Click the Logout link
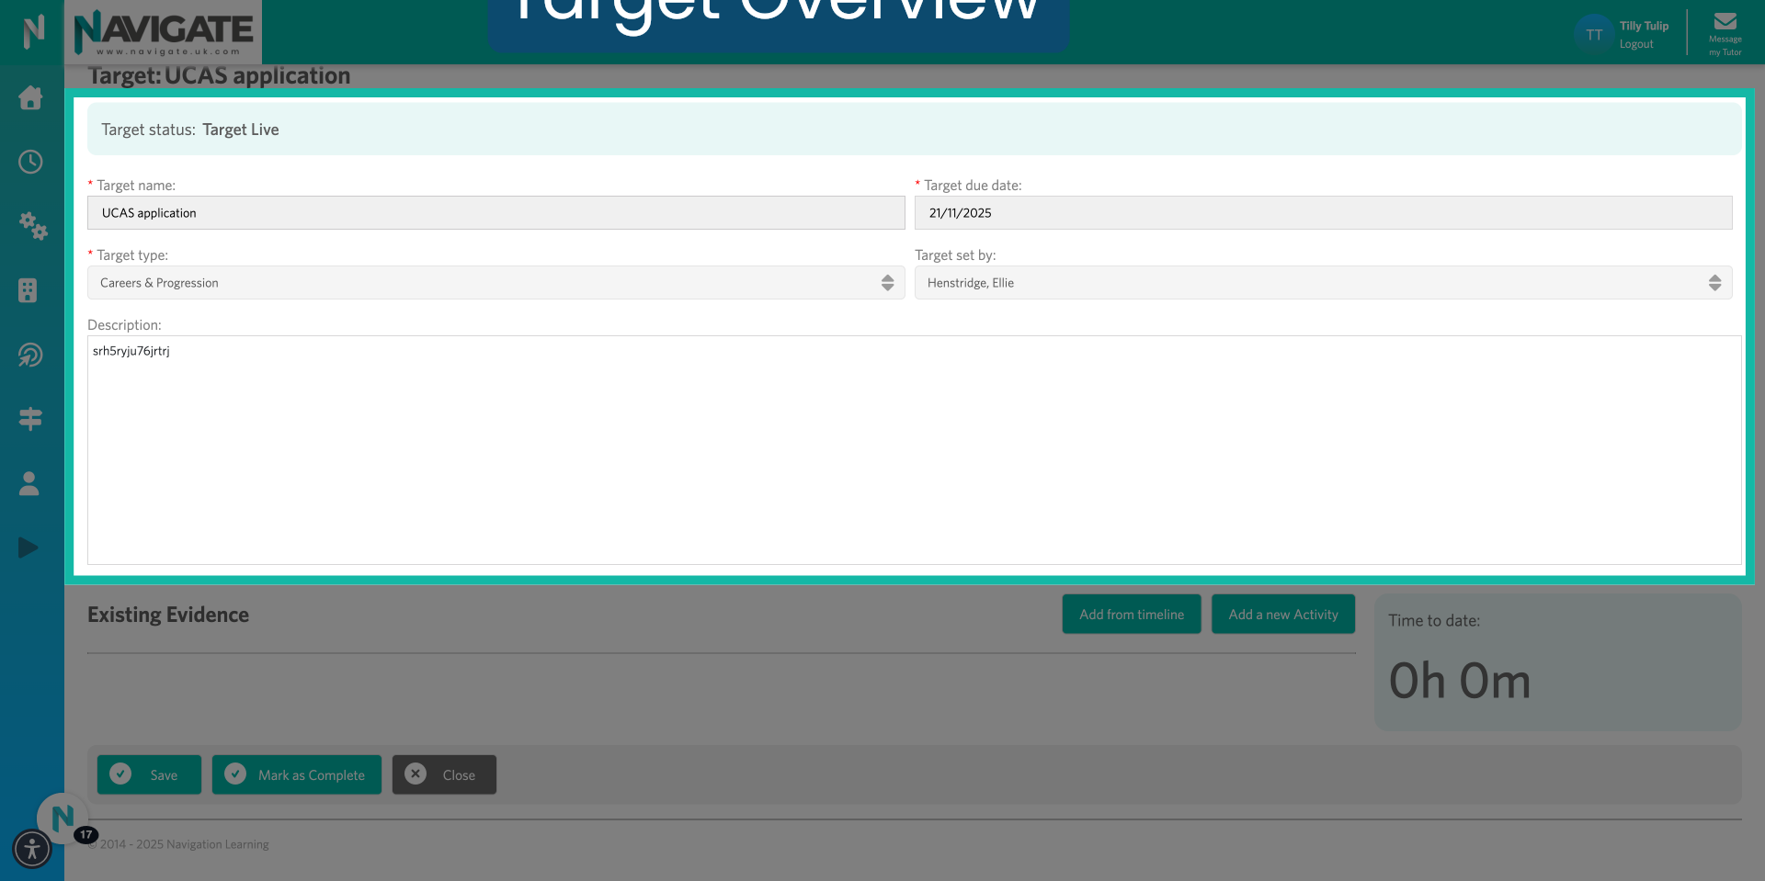 tap(1637, 44)
